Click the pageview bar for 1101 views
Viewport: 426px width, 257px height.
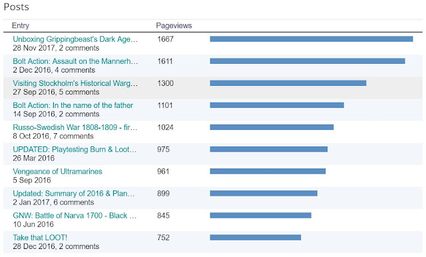277,105
